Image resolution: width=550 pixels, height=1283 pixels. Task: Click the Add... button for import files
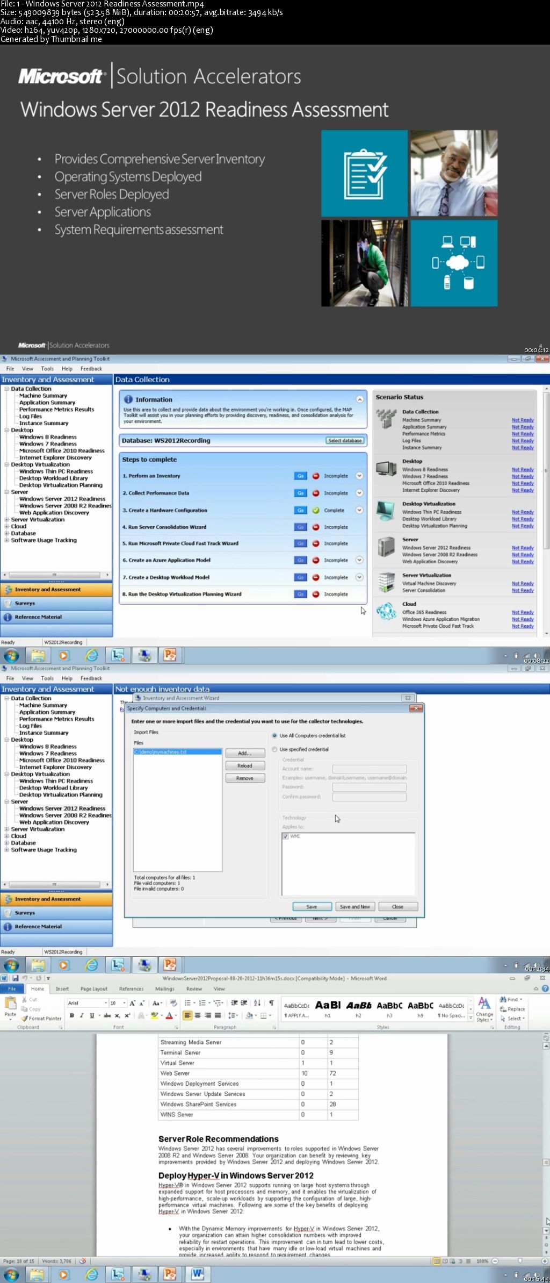245,753
